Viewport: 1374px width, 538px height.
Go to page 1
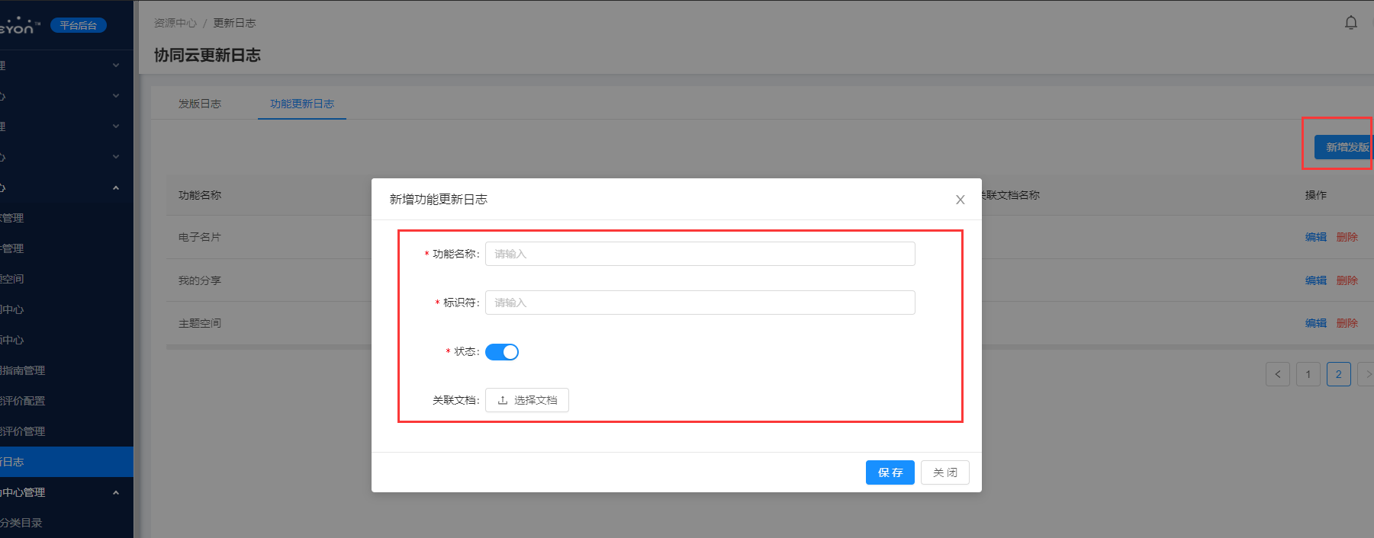pyautogui.click(x=1308, y=374)
